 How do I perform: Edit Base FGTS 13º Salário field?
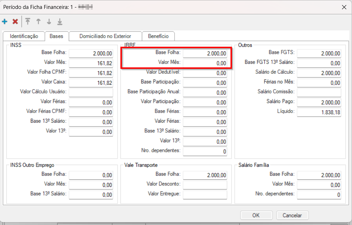[x=319, y=63]
